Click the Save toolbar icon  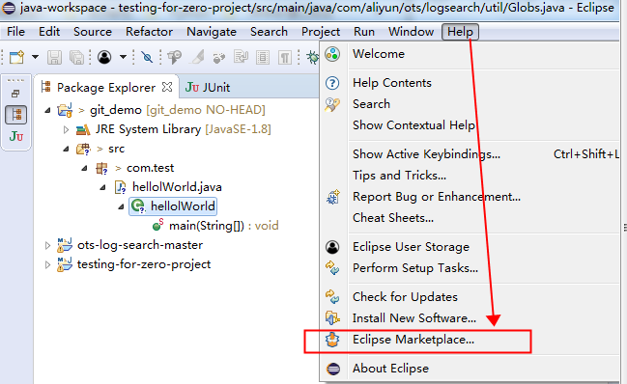(54, 58)
